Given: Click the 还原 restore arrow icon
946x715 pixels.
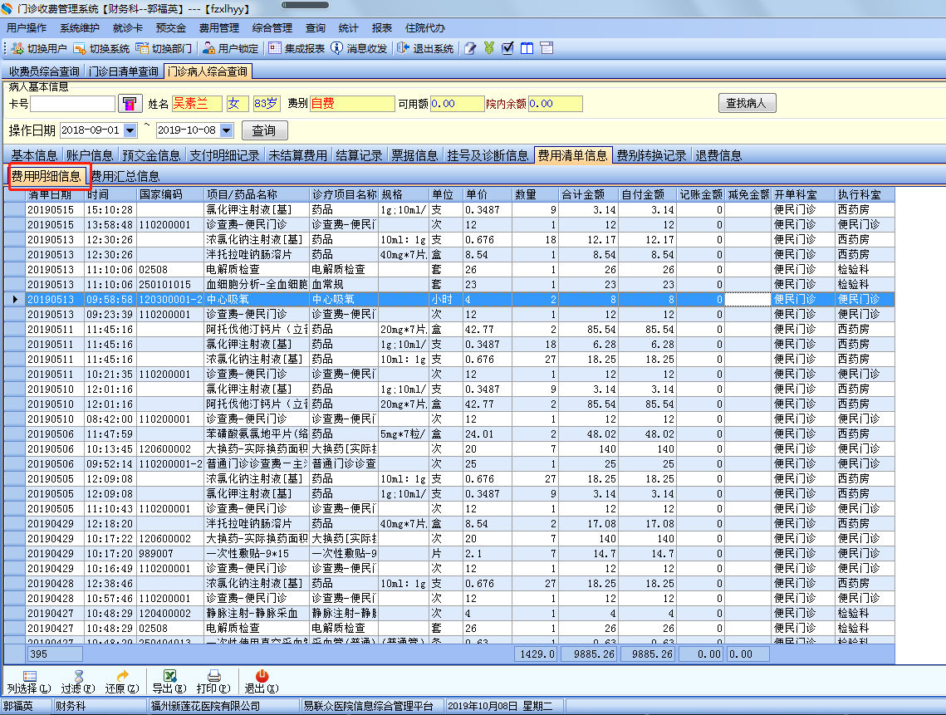Looking at the screenshot, I should 122,676.
